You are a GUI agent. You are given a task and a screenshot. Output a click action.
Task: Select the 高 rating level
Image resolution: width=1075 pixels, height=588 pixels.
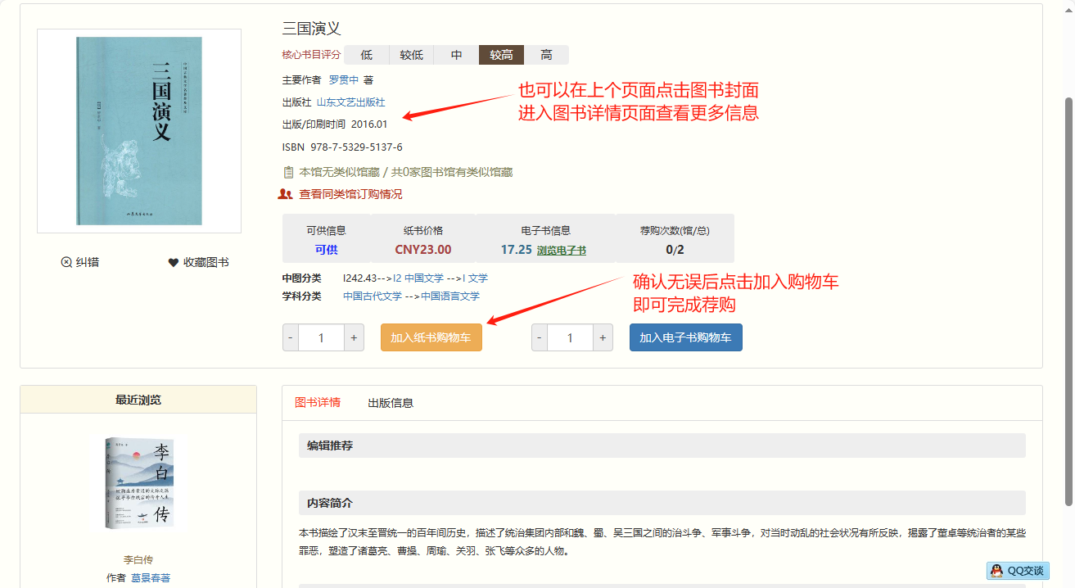point(546,55)
